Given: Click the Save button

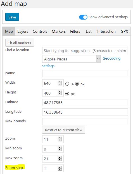Looking at the screenshot, I should pyautogui.click(x=12, y=17).
